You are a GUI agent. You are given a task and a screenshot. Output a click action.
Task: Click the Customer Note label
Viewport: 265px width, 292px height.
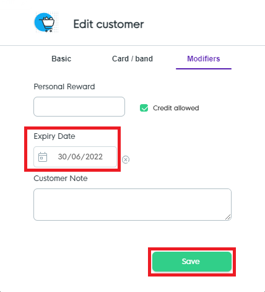(61, 179)
